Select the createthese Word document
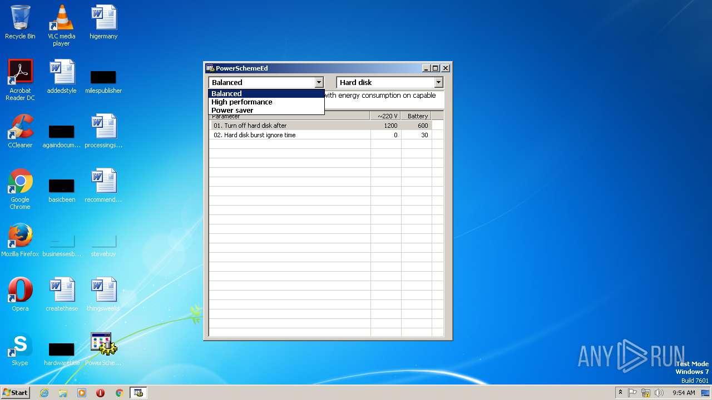712x400 pixels. 62,294
